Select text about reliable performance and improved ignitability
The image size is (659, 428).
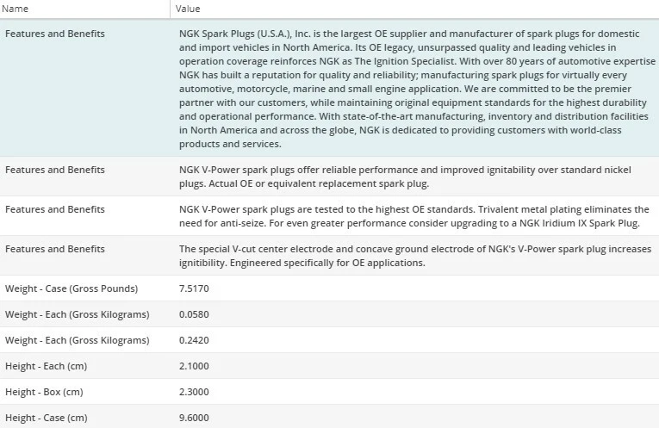pos(412,177)
